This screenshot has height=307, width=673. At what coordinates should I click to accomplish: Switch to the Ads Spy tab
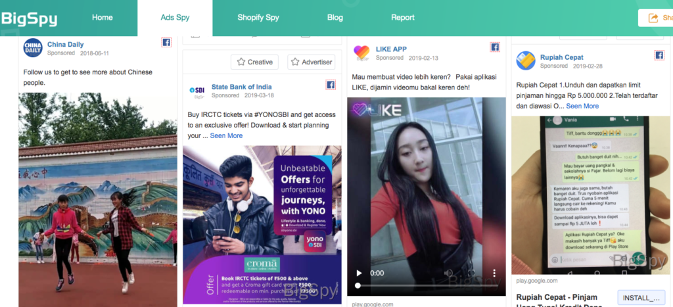pos(175,18)
